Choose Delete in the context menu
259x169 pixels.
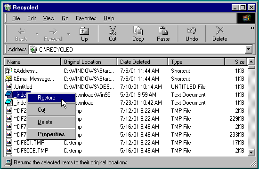coord(51,122)
